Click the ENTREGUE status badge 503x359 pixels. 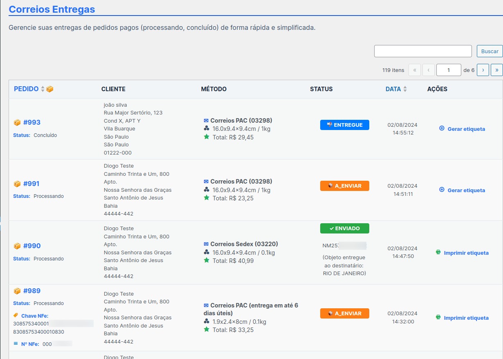click(x=344, y=125)
